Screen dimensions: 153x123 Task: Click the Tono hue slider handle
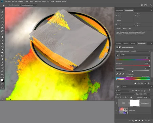point(149,61)
